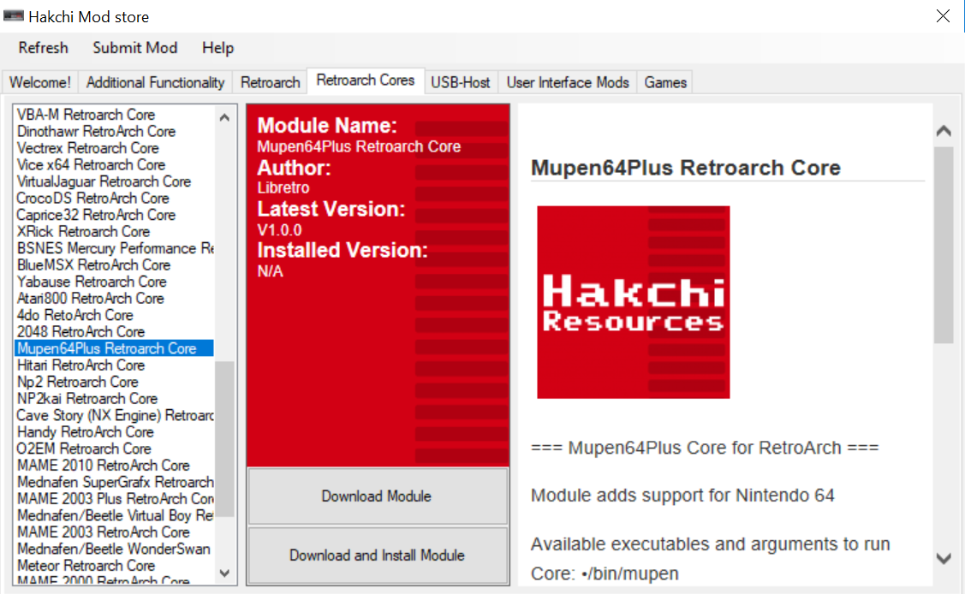965x594 pixels.
Task: Click the module list scroll down arrow
Action: pos(224,573)
